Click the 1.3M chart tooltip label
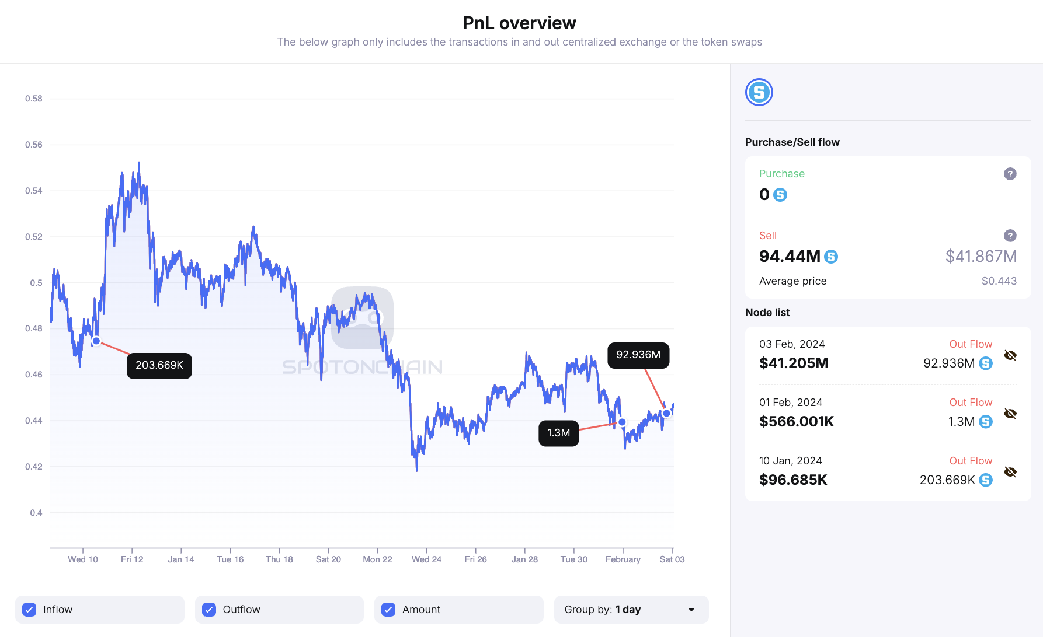Screen dimensions: 1043x637 point(558,433)
